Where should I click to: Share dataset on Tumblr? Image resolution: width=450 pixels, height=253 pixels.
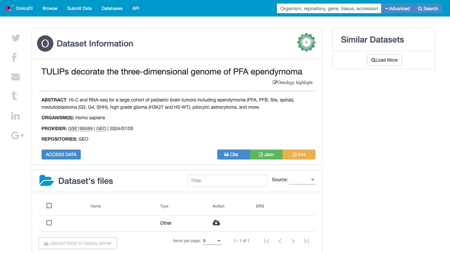[x=14, y=96]
